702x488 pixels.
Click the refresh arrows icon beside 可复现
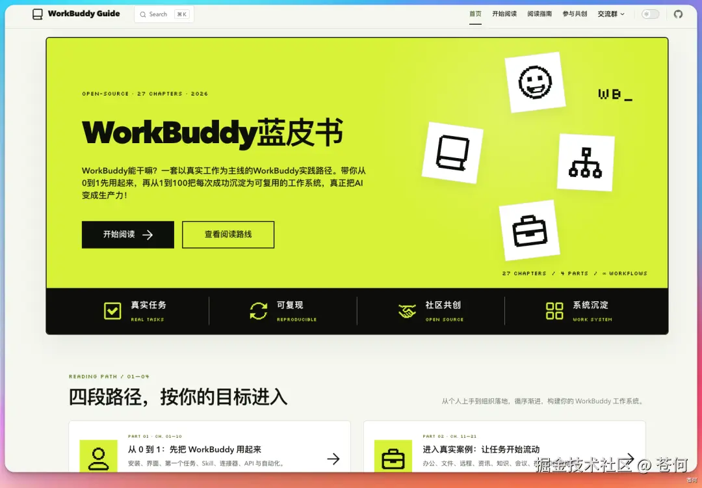tap(258, 310)
